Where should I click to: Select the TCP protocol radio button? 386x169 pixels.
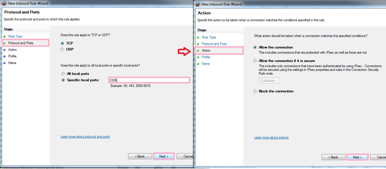point(63,43)
